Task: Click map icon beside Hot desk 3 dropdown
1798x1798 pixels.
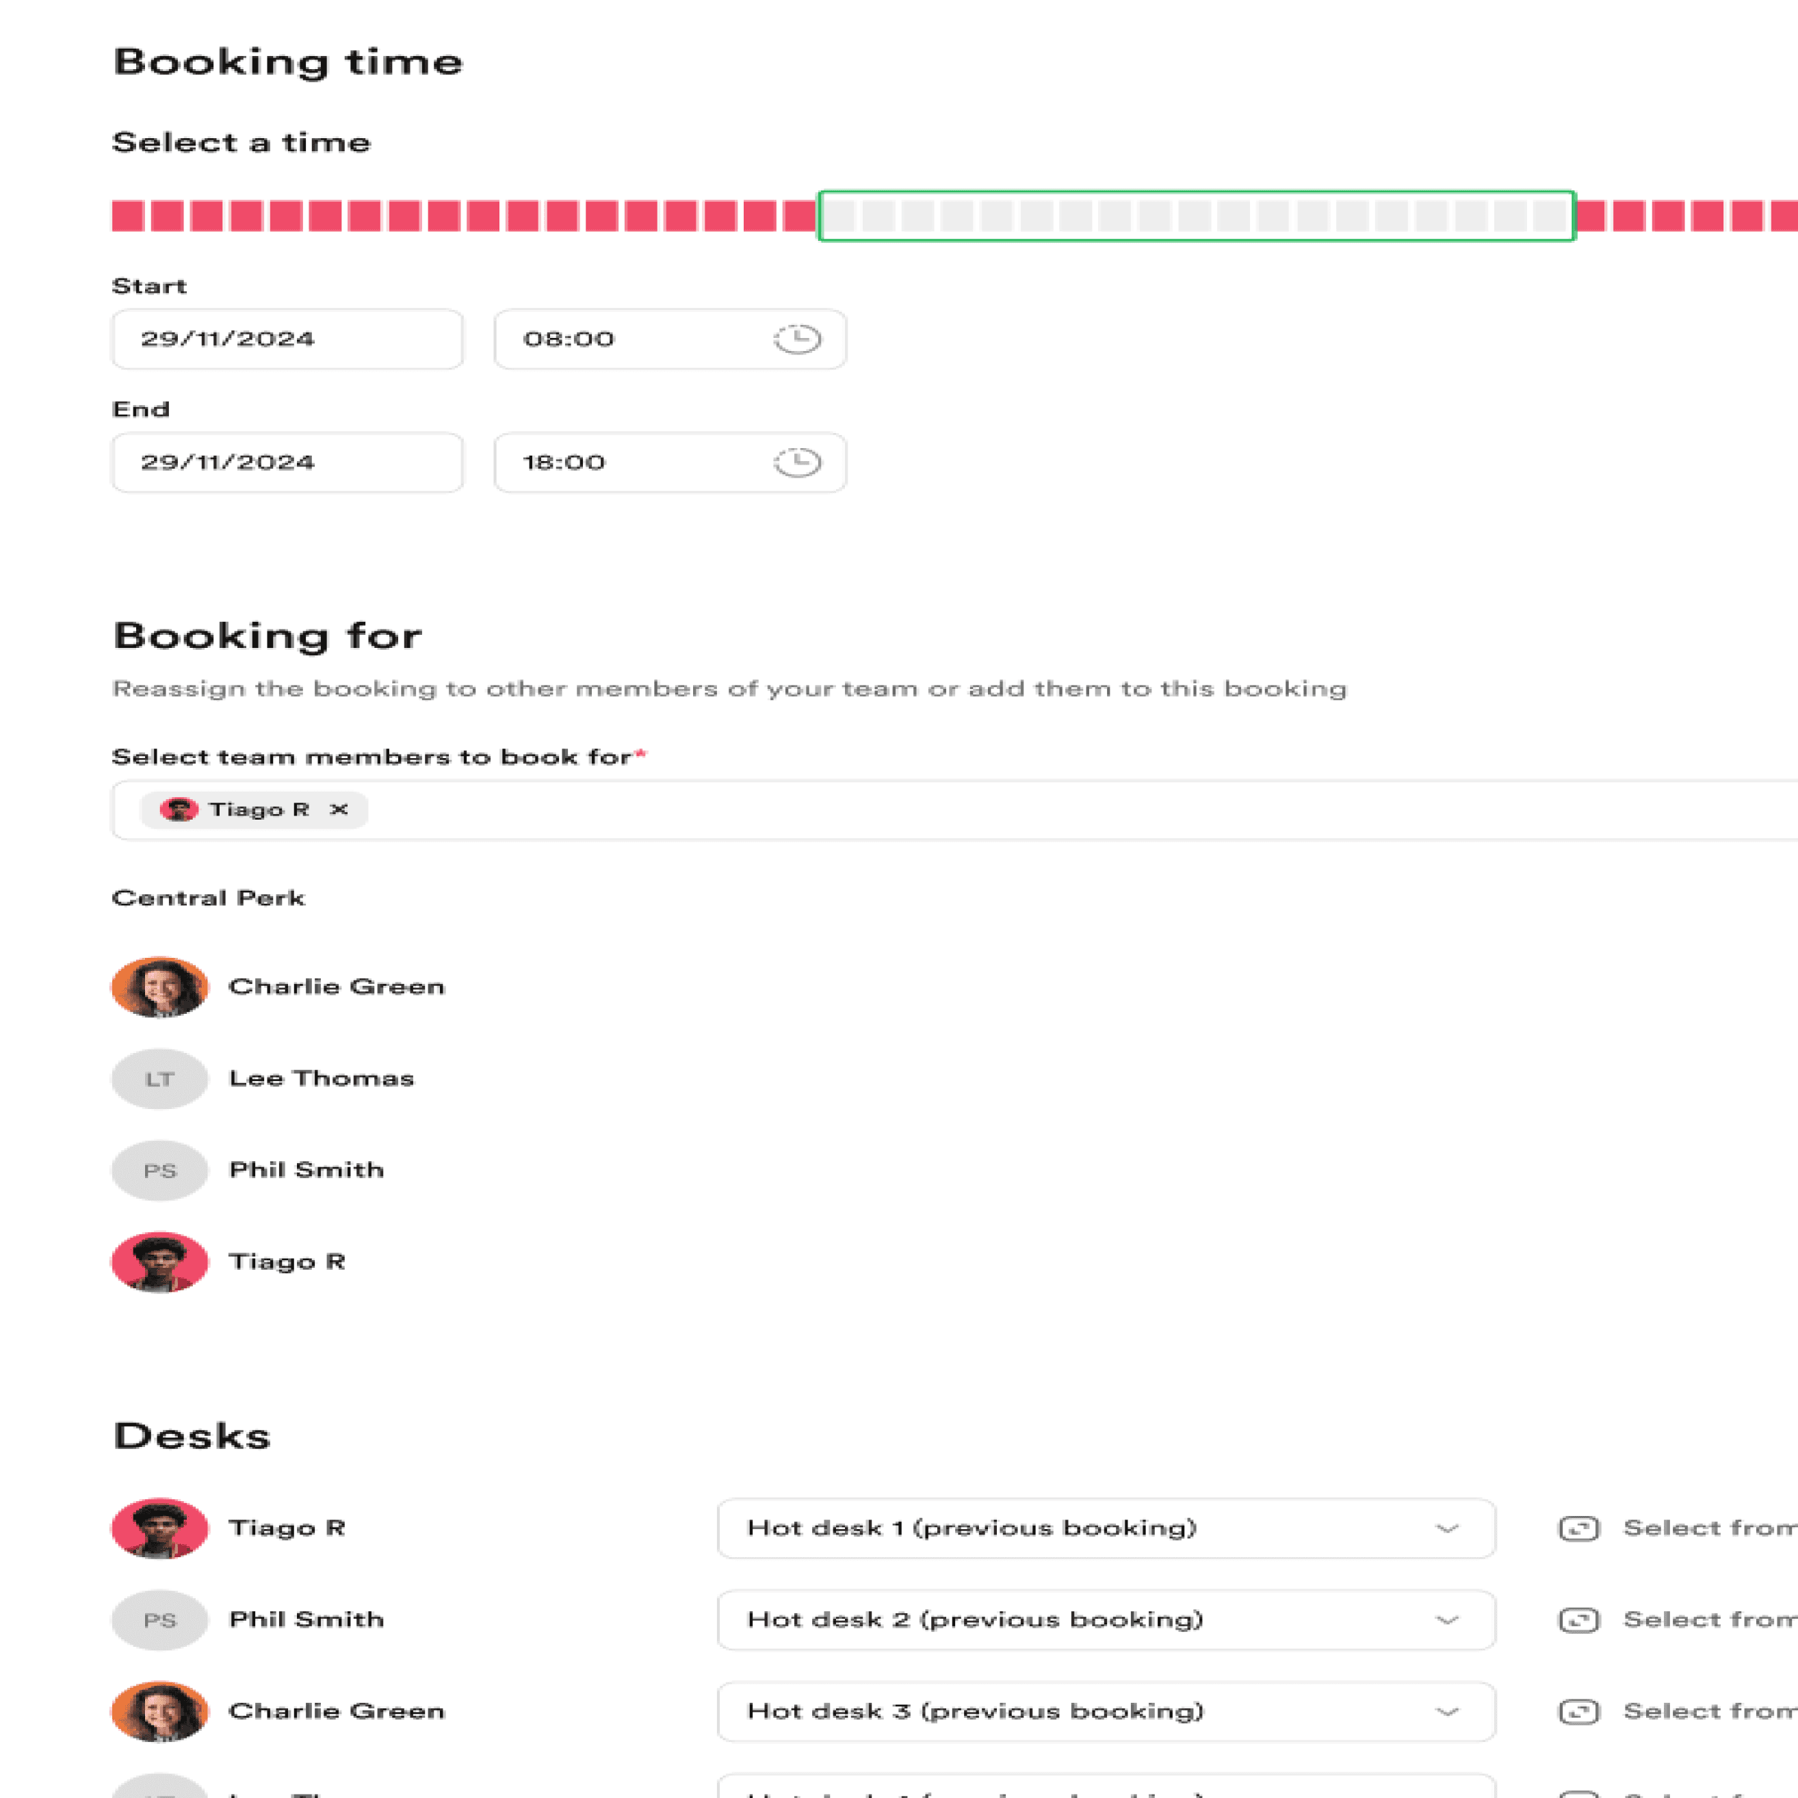Action: pos(1578,1711)
